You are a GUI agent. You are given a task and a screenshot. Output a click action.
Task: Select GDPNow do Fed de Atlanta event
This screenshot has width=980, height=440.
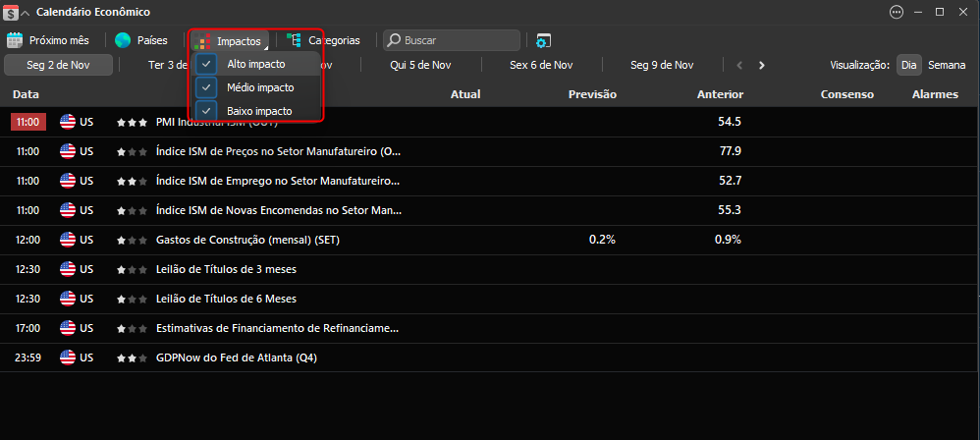pyautogui.click(x=237, y=357)
